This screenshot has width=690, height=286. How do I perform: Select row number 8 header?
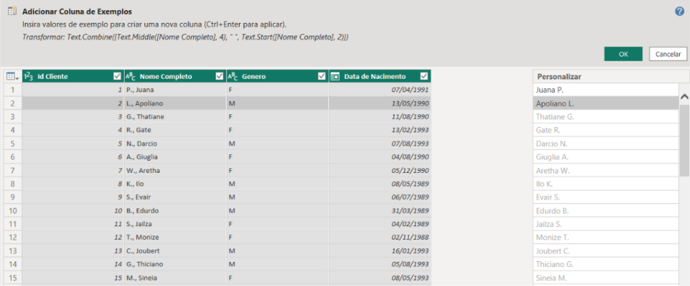click(13, 184)
